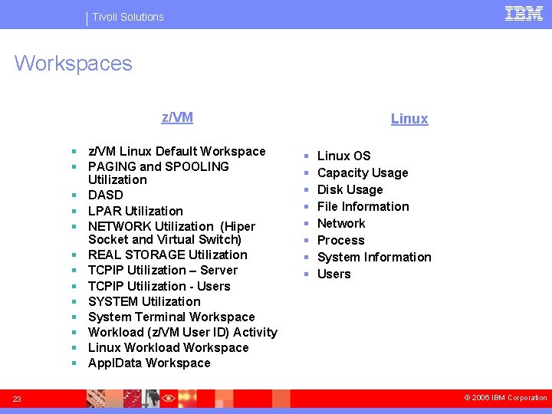Select 'TCPIP Utilization - Users' entry
Image resolution: width=552 pixels, height=414 pixels.
pyautogui.click(x=159, y=286)
